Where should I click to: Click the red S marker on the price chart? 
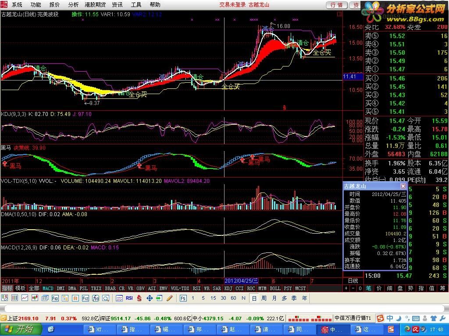[284, 108]
